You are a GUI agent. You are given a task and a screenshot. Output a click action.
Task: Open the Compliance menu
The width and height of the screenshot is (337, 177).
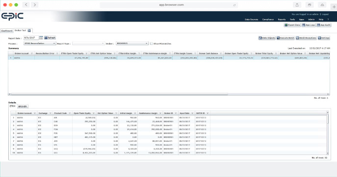pyautogui.click(x=268, y=20)
